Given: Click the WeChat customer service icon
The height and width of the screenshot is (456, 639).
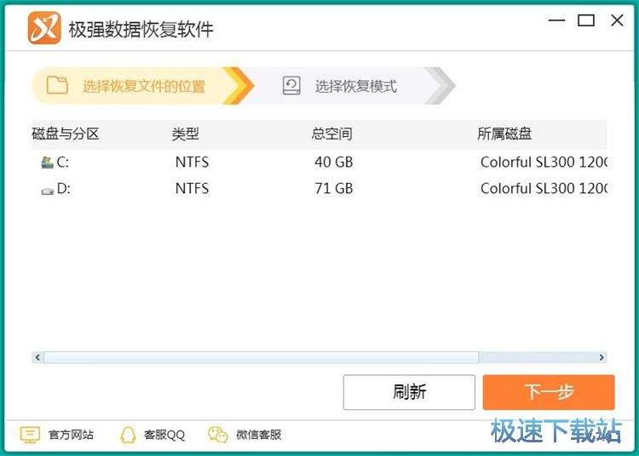Looking at the screenshot, I should click(x=218, y=435).
